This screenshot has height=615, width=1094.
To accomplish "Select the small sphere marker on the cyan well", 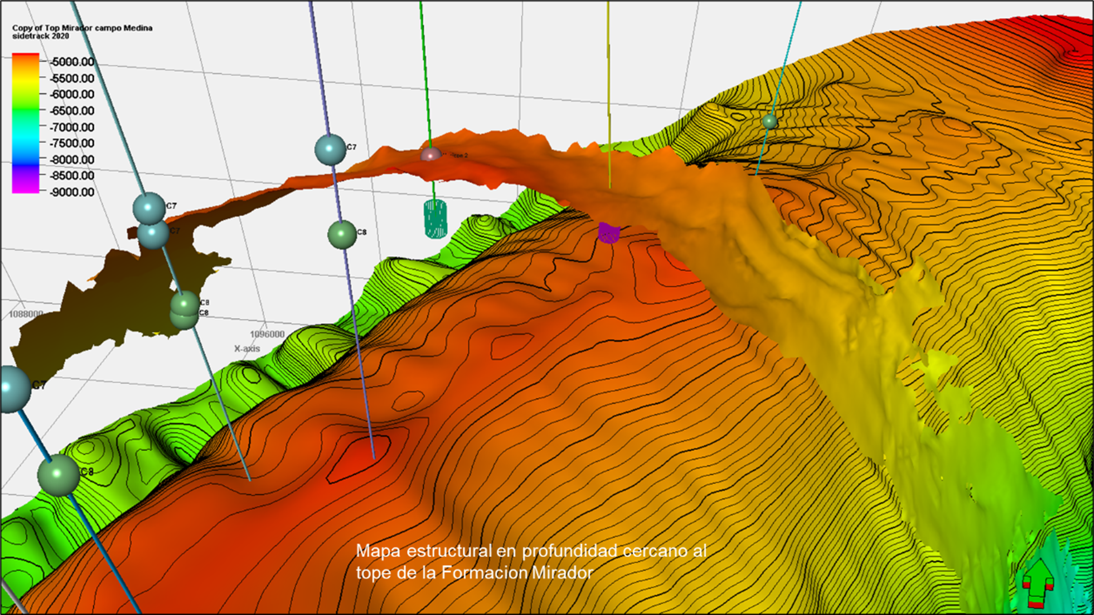I will (x=769, y=121).
